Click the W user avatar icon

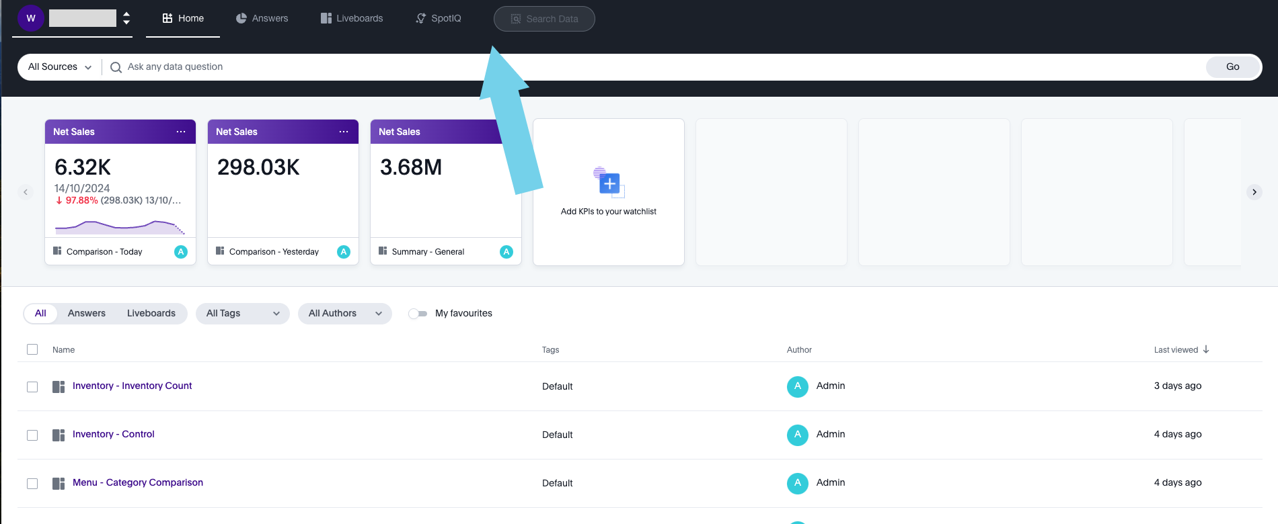[x=31, y=18]
